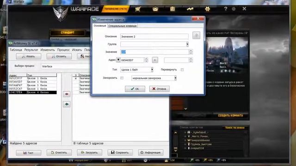The width and height of the screenshot is (296, 166).
Task: Open the Таблица menu
Action: (x=16, y=50)
